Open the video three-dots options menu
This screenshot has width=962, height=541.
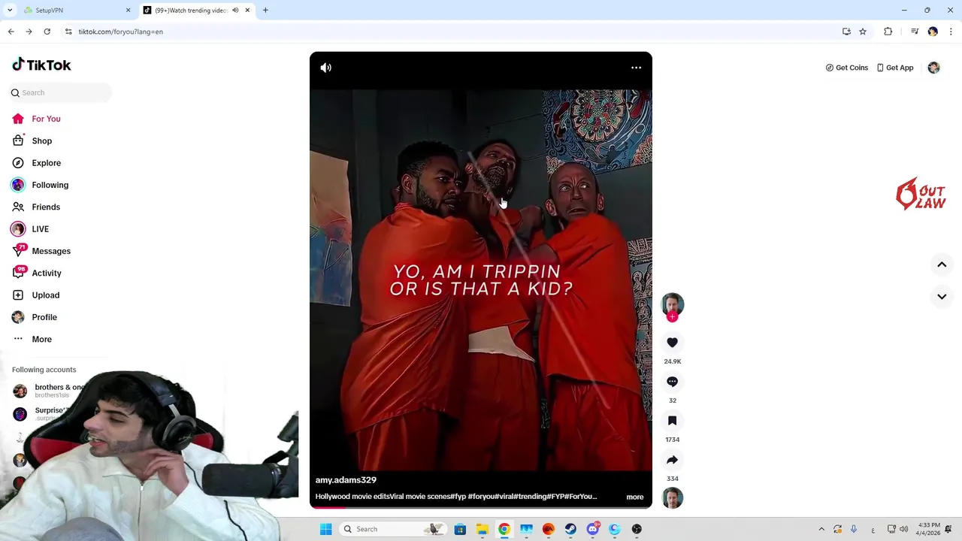636,68
